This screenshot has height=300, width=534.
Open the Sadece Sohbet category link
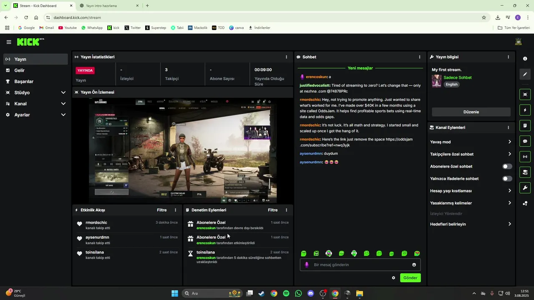point(458,77)
